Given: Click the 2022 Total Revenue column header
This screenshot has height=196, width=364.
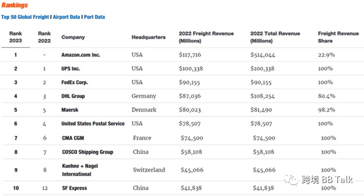Looking at the screenshot, I should pos(275,37).
